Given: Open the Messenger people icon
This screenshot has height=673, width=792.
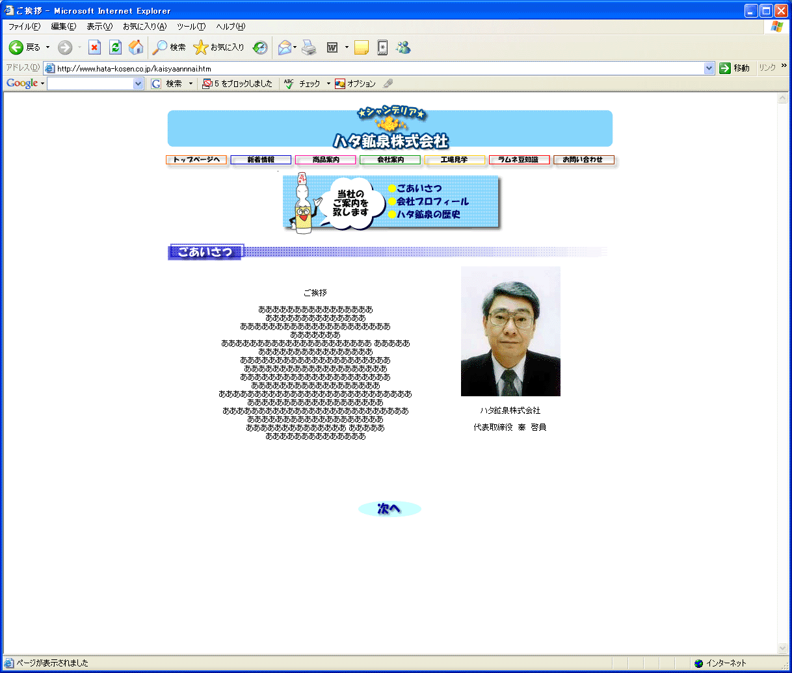Looking at the screenshot, I should coord(403,47).
